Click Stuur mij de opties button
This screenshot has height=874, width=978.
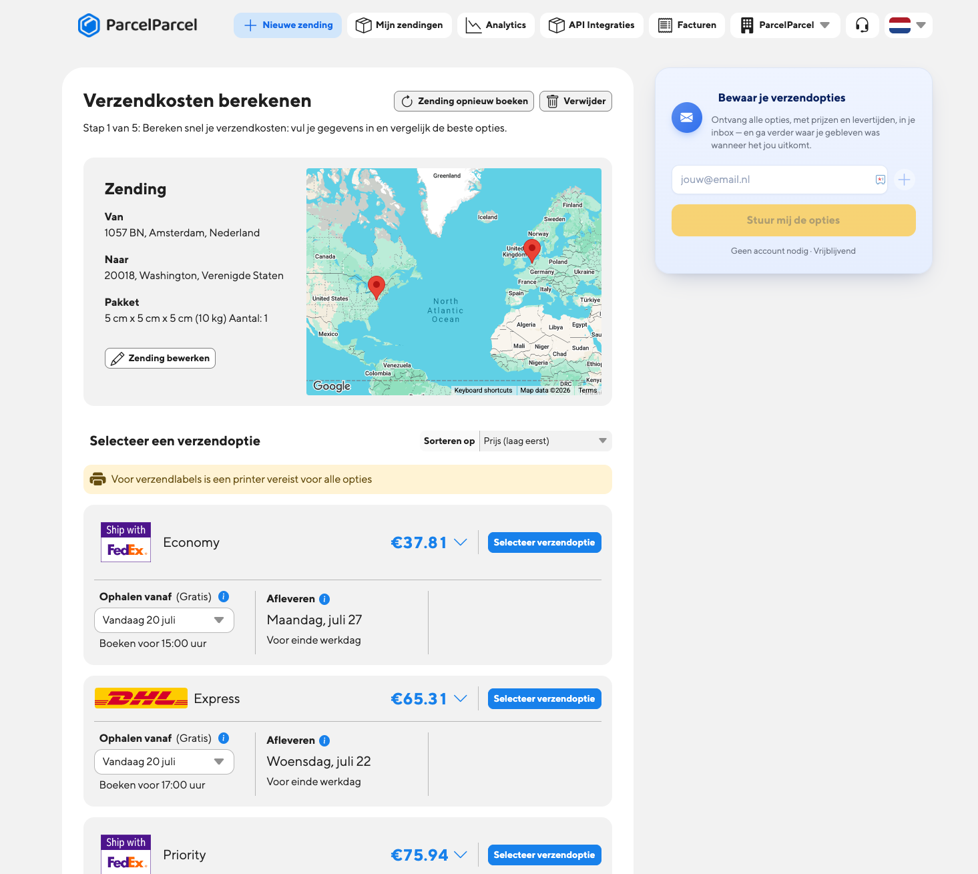[x=793, y=220]
